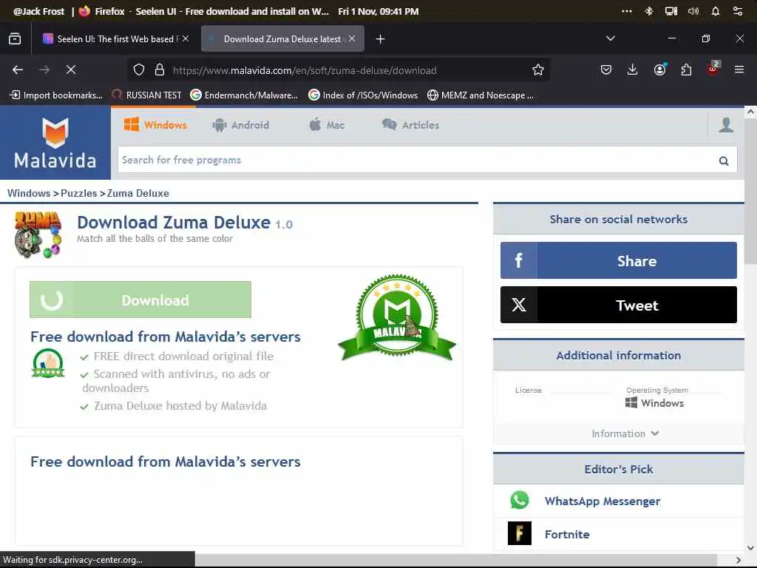Go back to previous page
This screenshot has width=757, height=568.
18,70
